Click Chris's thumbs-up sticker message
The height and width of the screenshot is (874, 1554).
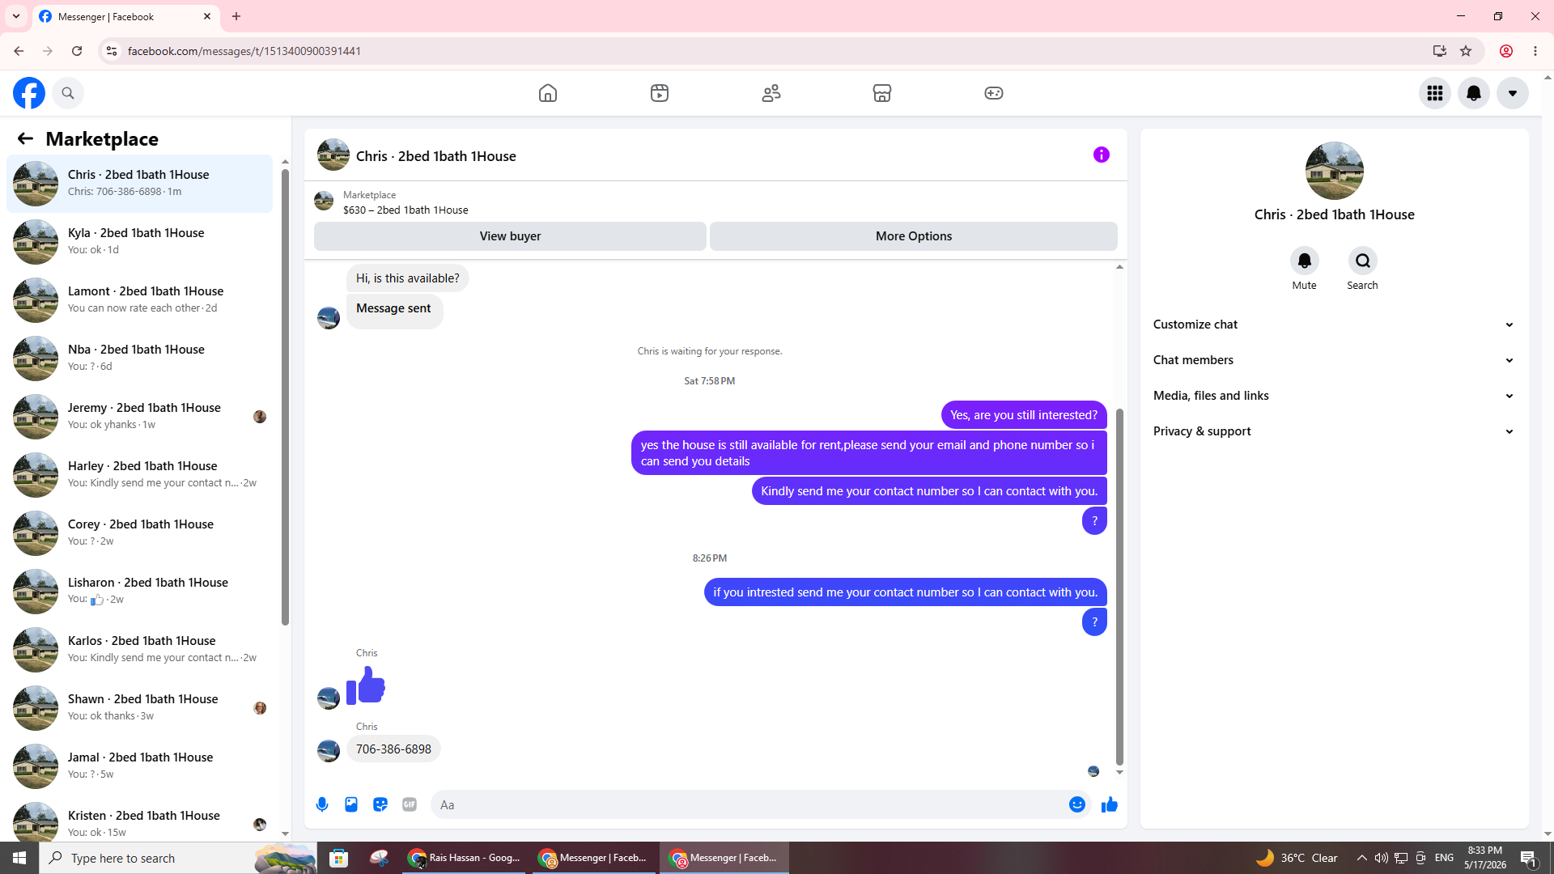(x=366, y=685)
